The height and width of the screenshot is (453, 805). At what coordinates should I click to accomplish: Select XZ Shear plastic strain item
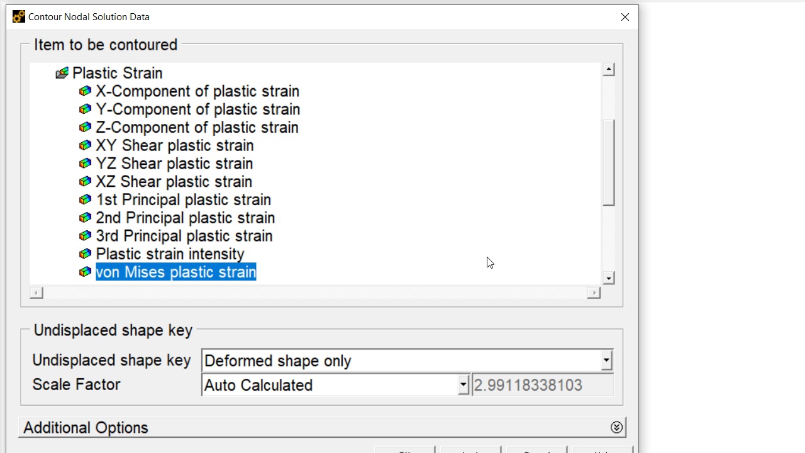174,182
